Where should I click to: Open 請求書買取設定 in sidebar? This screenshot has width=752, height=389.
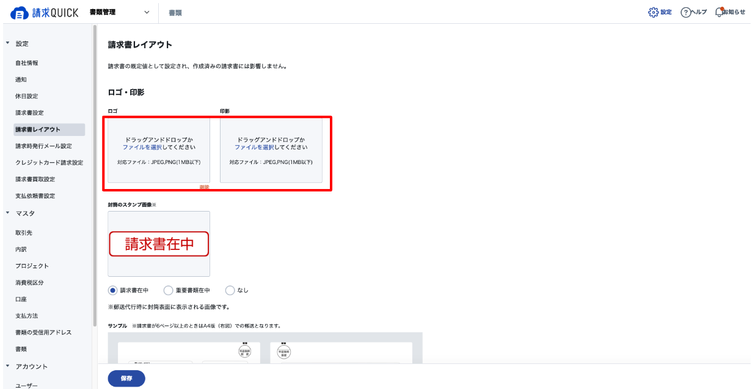click(35, 179)
